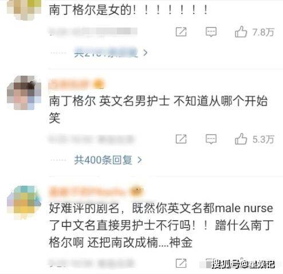This screenshot has width=283, height=274.
Task: Tap chevron beside first comment's reply count
Action: tap(146, 53)
